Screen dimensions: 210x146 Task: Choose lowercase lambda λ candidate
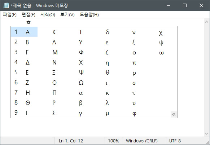(107, 103)
